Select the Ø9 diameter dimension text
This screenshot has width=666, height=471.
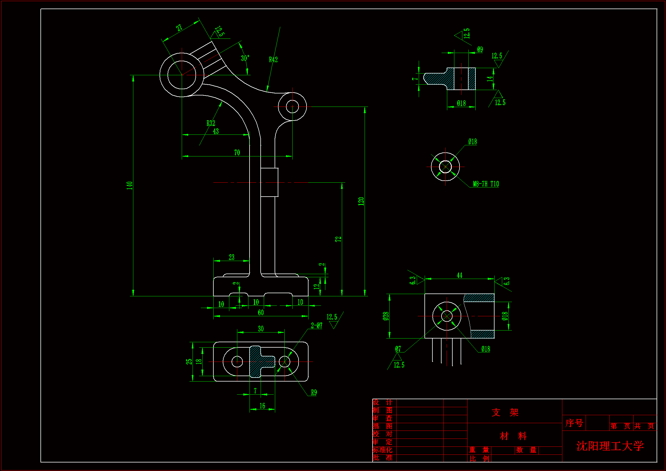pyautogui.click(x=480, y=49)
